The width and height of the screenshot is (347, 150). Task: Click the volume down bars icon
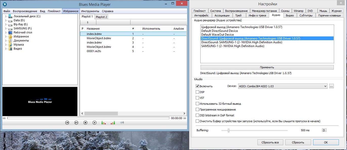pyautogui.click(x=103, y=123)
